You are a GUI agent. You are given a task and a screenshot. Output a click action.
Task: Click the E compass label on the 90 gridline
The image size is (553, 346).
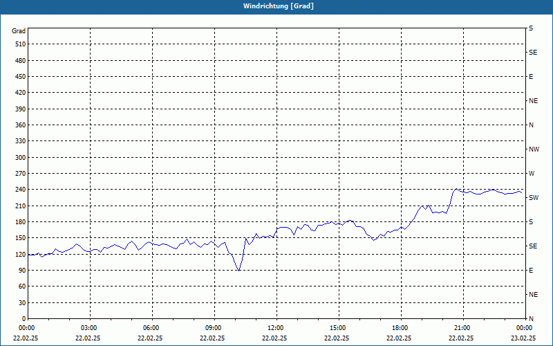point(531,270)
